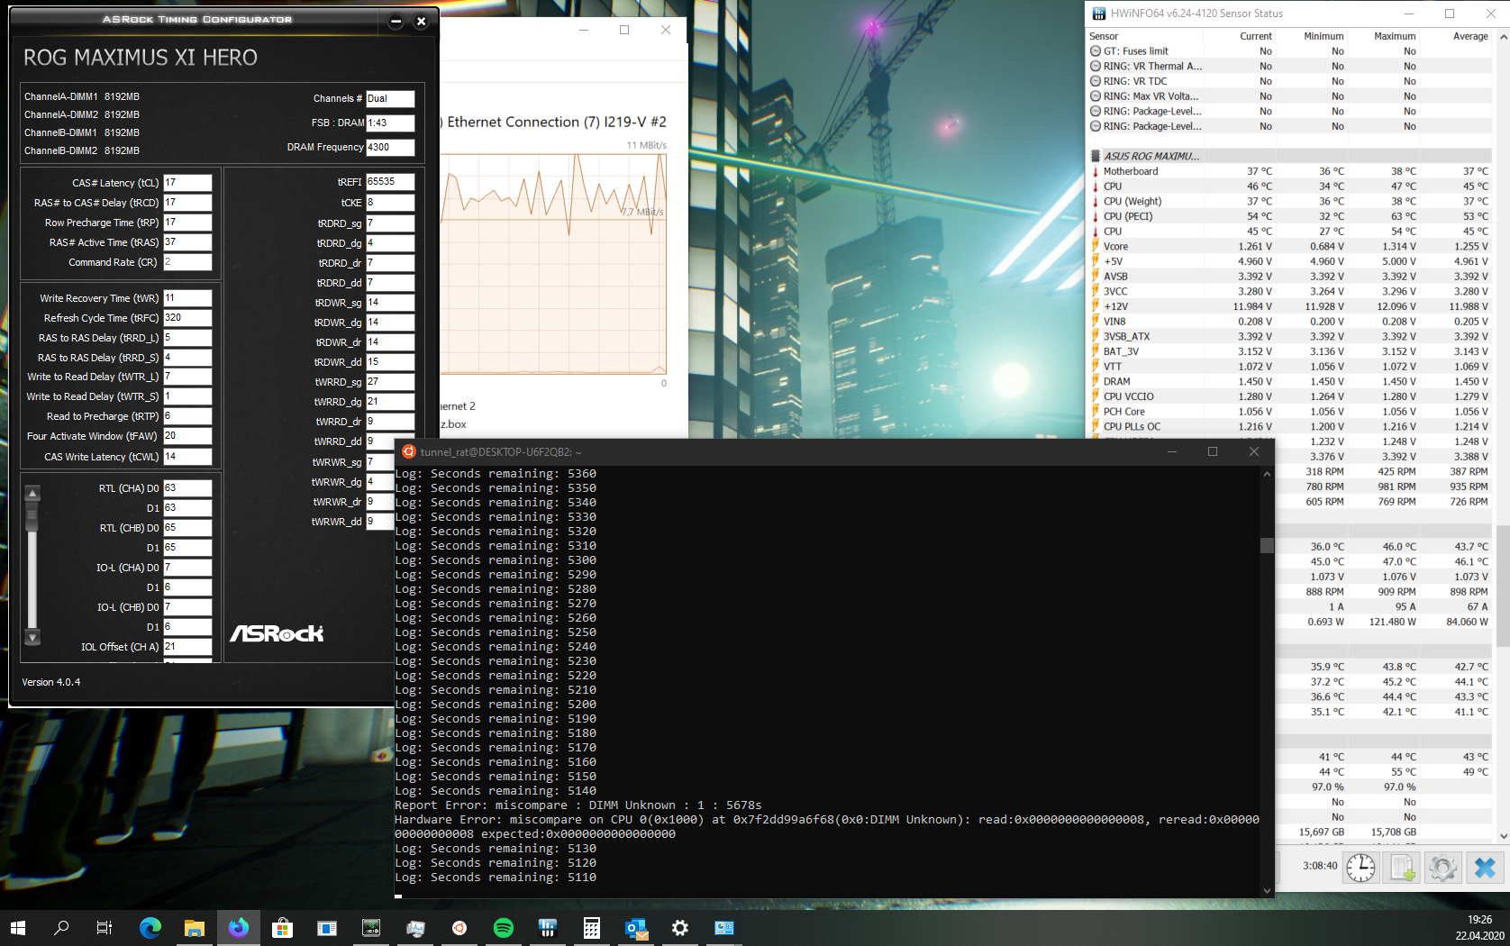Click the RAS# Active Time (tRAS) field

(187, 242)
